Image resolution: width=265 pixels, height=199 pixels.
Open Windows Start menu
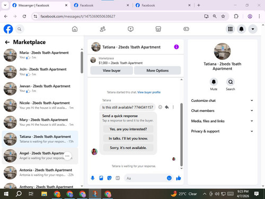point(6,194)
